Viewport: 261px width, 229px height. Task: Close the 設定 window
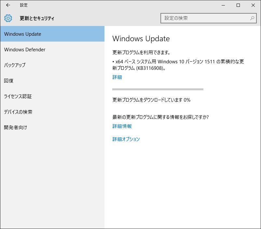click(x=253, y=5)
